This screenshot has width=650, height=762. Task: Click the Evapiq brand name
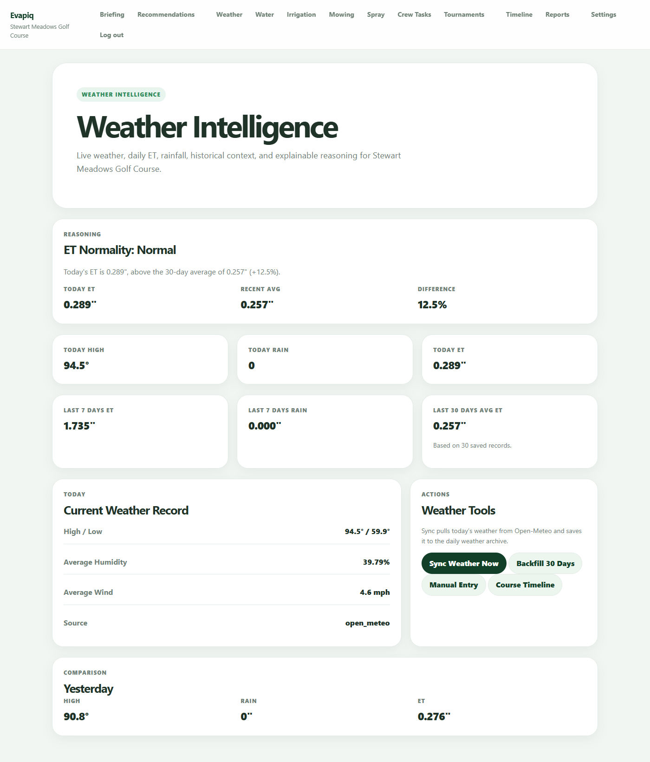coord(22,15)
